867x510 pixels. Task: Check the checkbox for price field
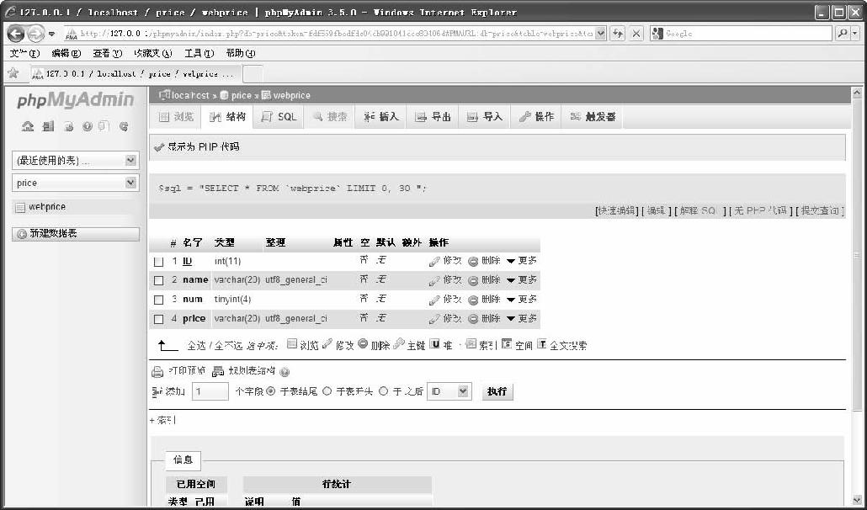[x=159, y=319]
